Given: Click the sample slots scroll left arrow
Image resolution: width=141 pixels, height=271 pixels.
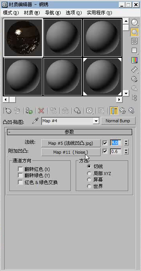Looking at the screenshot, I should pyautogui.click(x=6, y=99).
